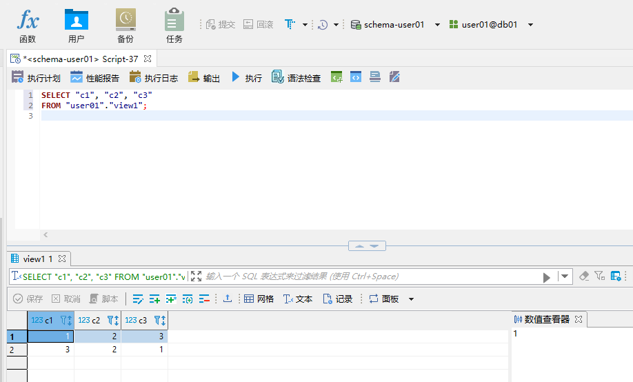Run the script with 执行 button
This screenshot has height=382, width=633.
[246, 78]
